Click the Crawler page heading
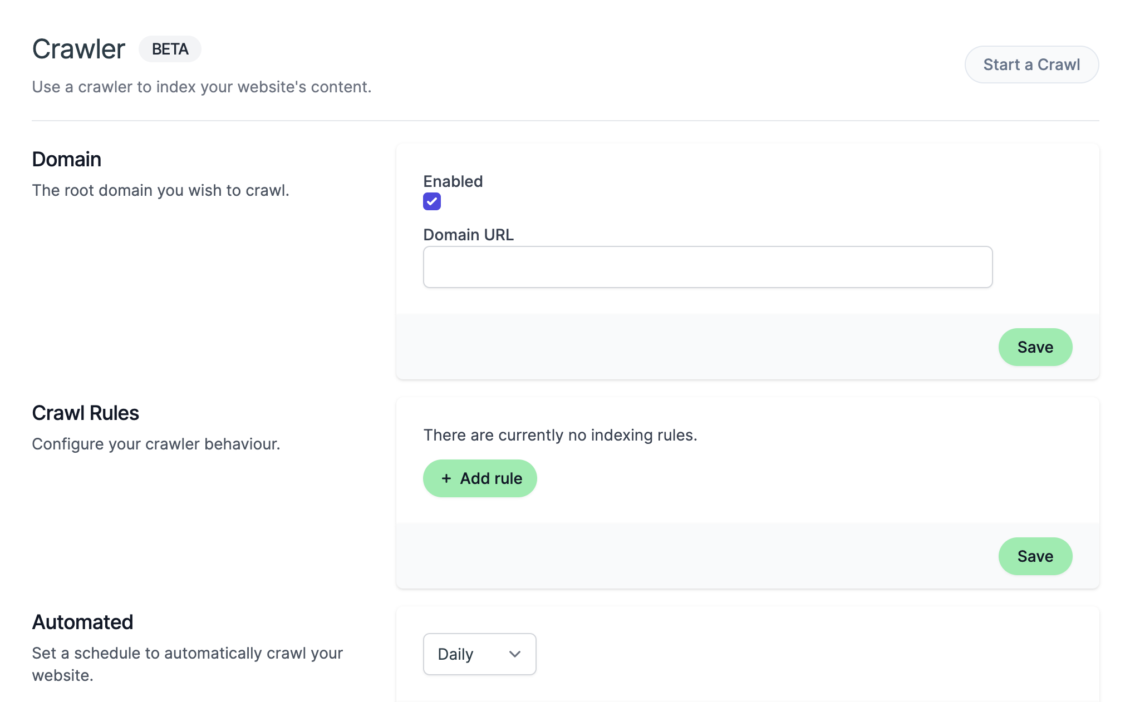1130x702 pixels. click(x=78, y=49)
